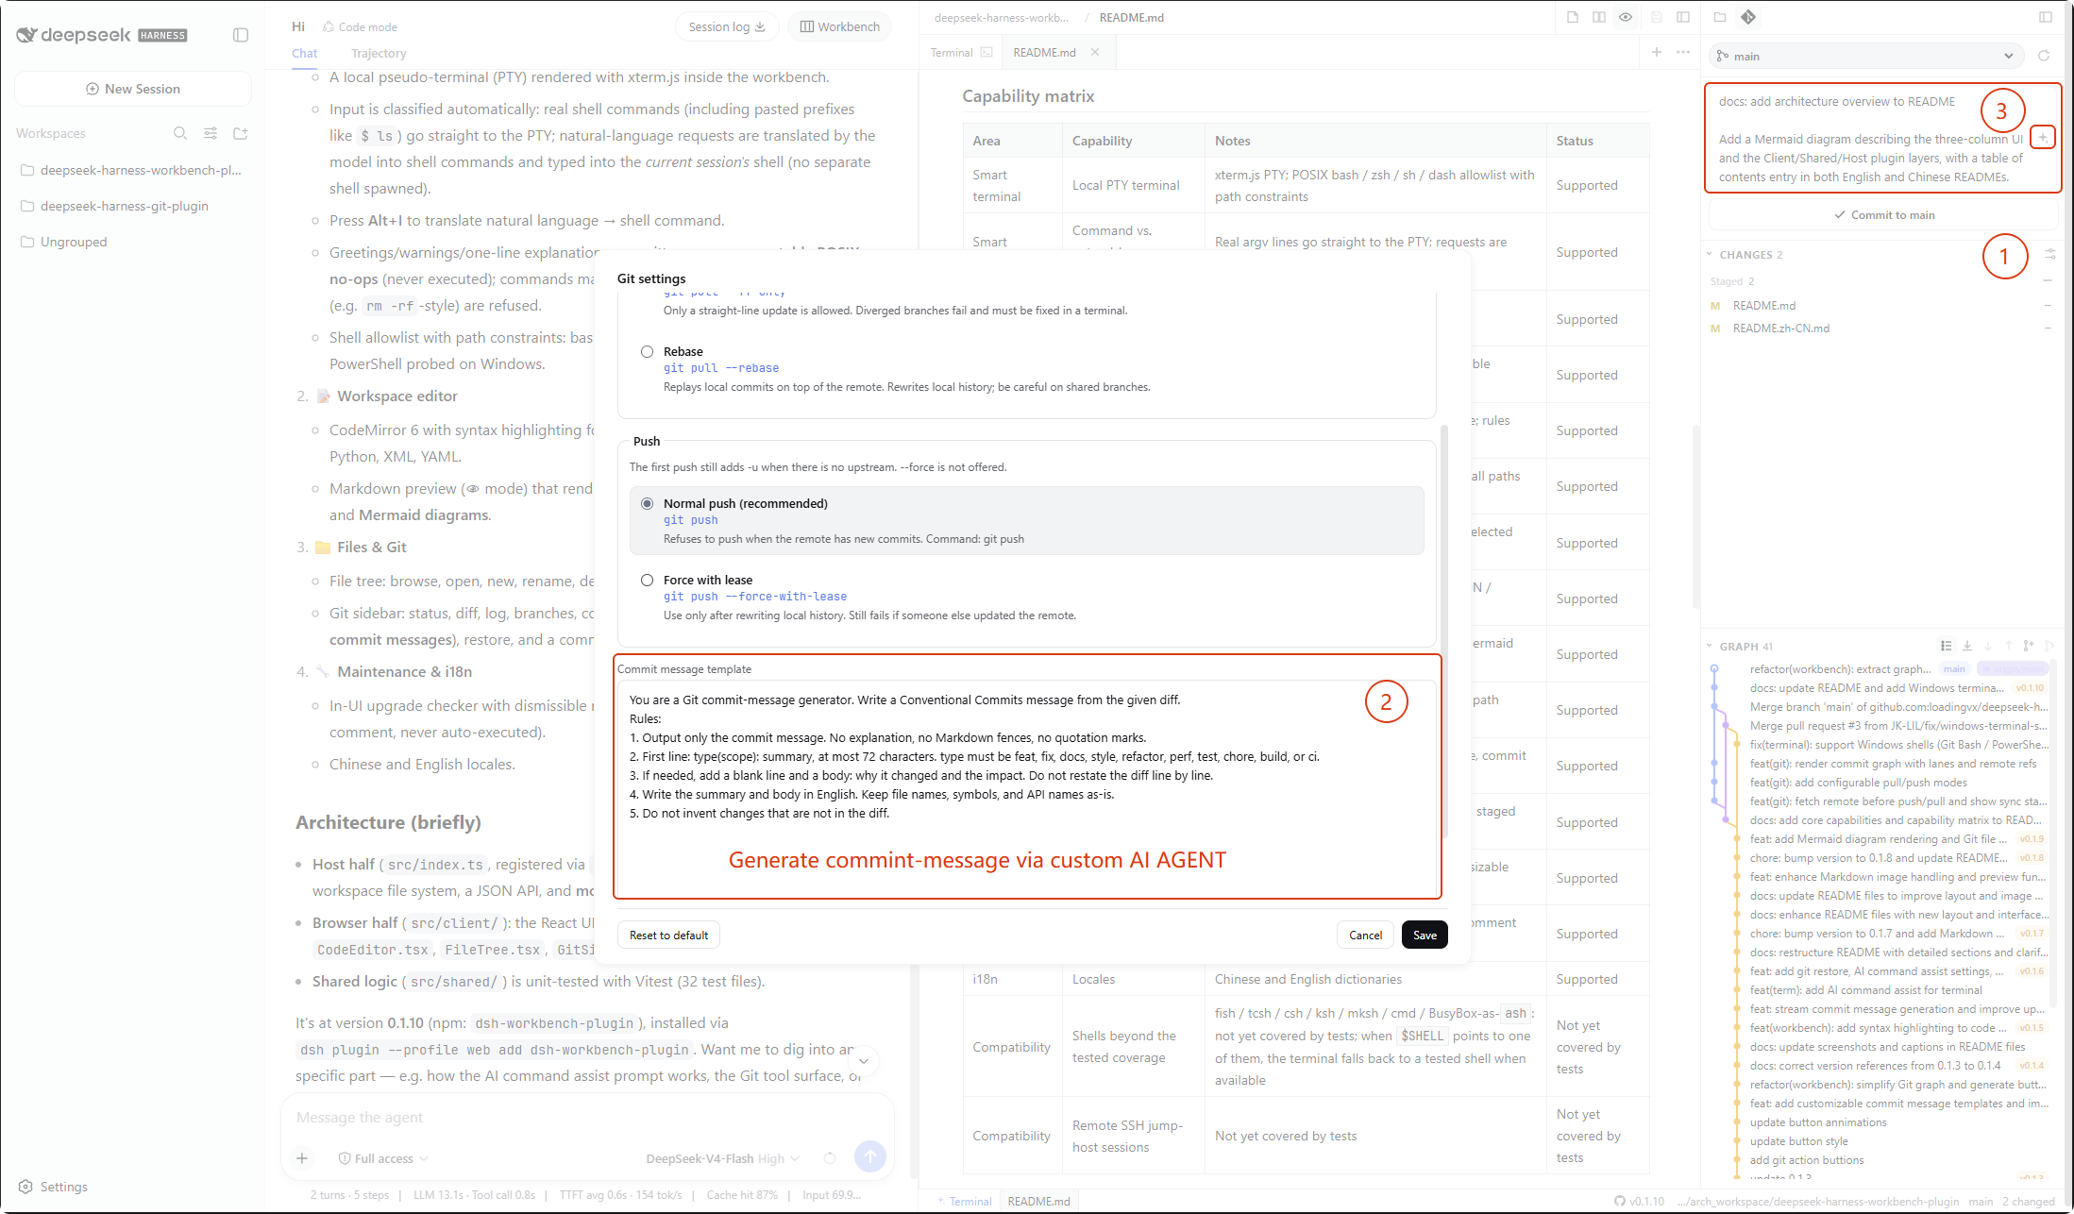This screenshot has height=1214, width=2074.
Task: Close the README.md editor tab
Action: click(1095, 52)
